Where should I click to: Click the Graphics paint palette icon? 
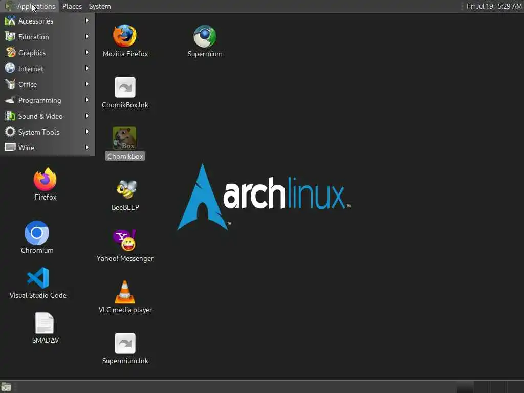(x=10, y=53)
